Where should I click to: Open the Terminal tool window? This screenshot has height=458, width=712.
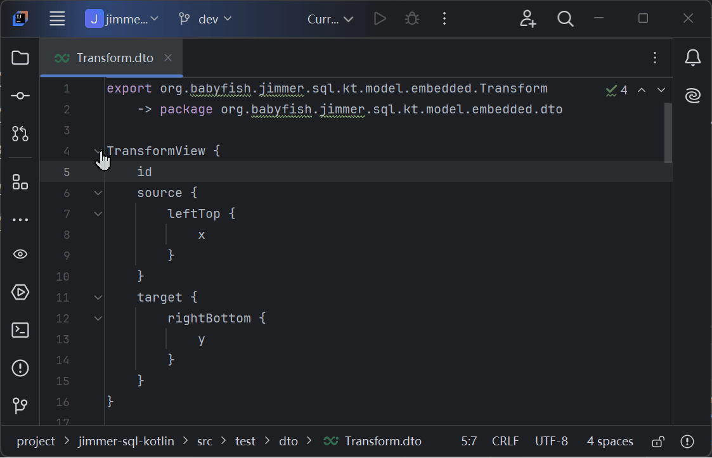coord(20,330)
